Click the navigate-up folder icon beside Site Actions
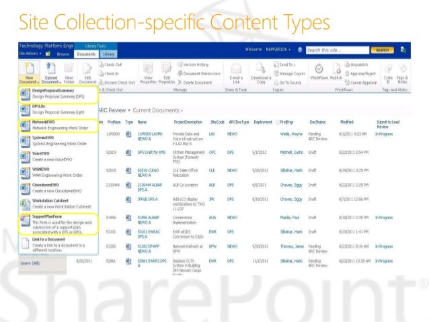 [48, 54]
